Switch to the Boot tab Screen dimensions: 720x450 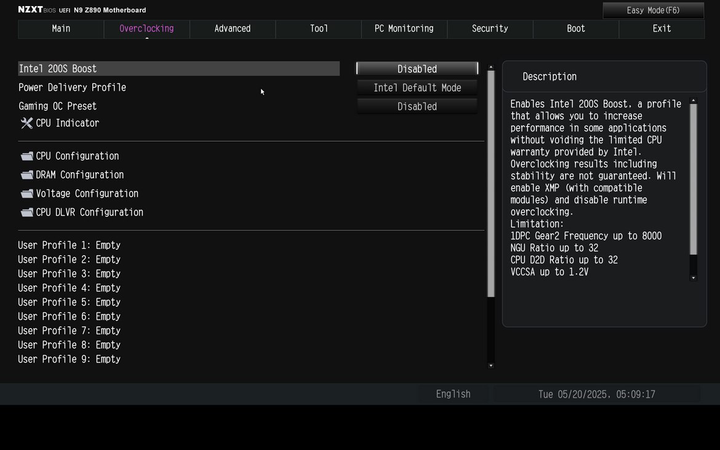coord(576,29)
